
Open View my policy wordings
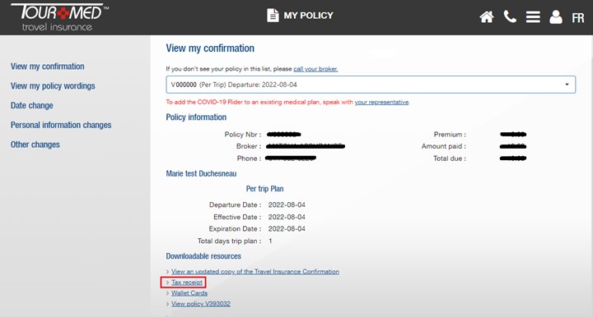pos(53,86)
